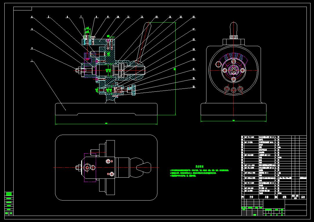The height and width of the screenshot is (222, 314).
Task: Select part balloon number 6
Action: (x=67, y=17)
